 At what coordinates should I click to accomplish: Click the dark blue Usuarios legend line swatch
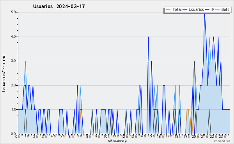(185, 10)
